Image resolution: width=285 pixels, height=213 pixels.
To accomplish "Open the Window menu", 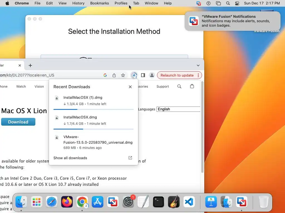I will coord(151,3).
